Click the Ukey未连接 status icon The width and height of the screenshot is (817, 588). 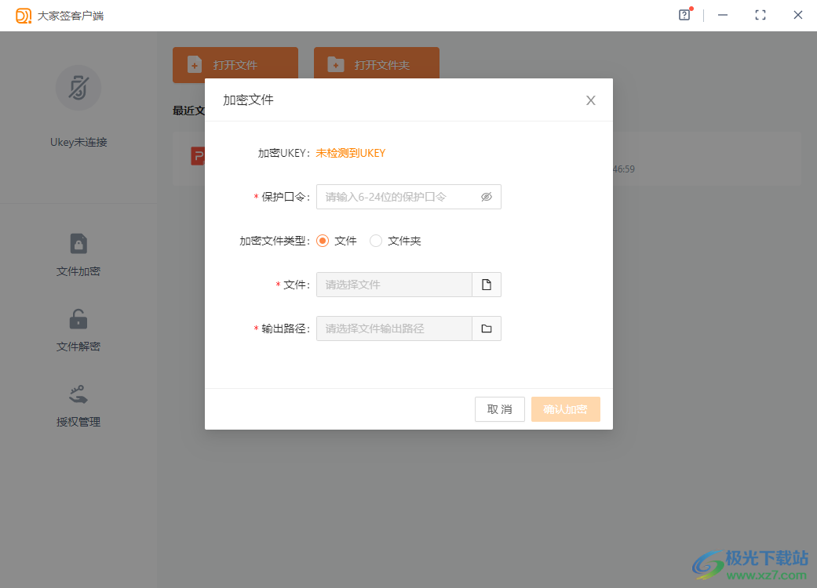tap(78, 88)
